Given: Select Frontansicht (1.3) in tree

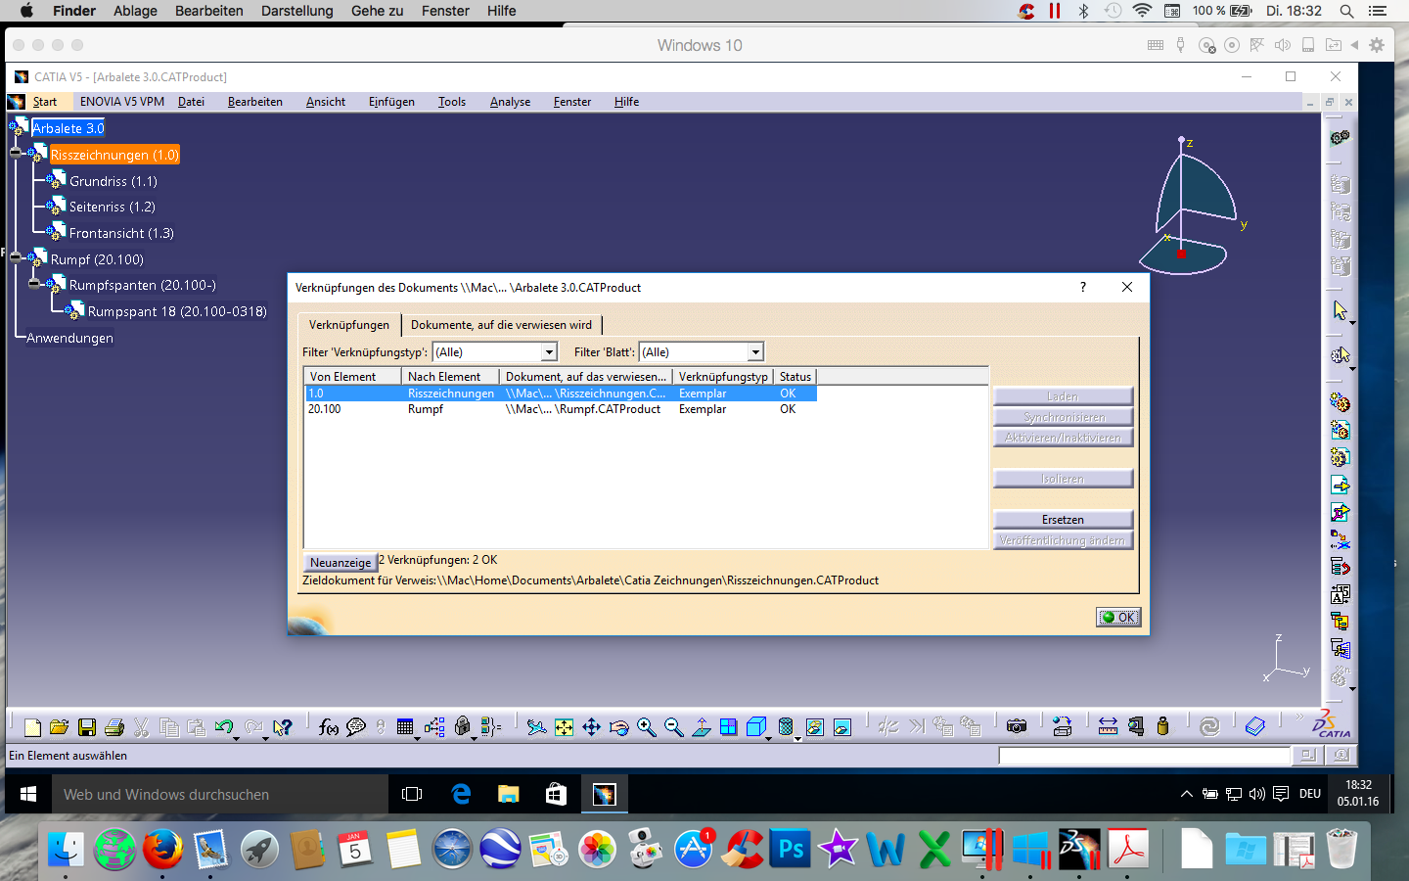Looking at the screenshot, I should tap(121, 233).
